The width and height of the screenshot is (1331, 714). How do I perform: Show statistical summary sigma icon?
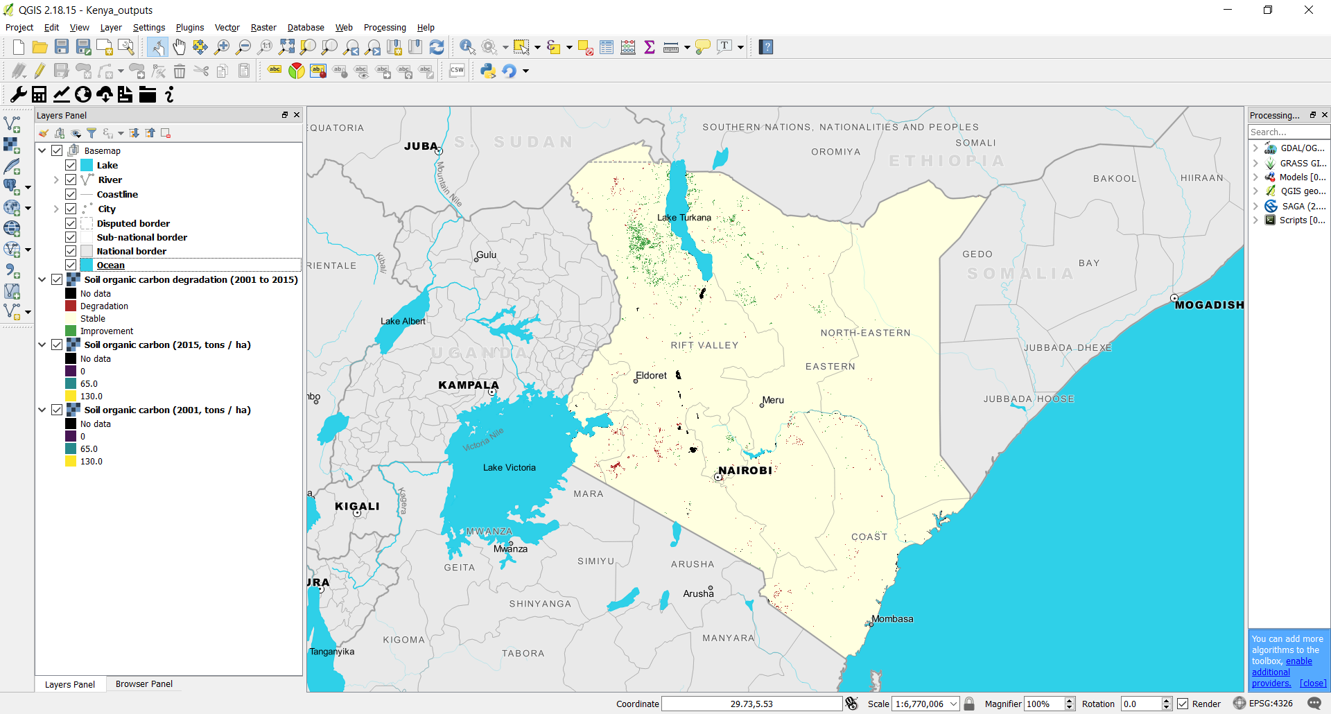650,47
